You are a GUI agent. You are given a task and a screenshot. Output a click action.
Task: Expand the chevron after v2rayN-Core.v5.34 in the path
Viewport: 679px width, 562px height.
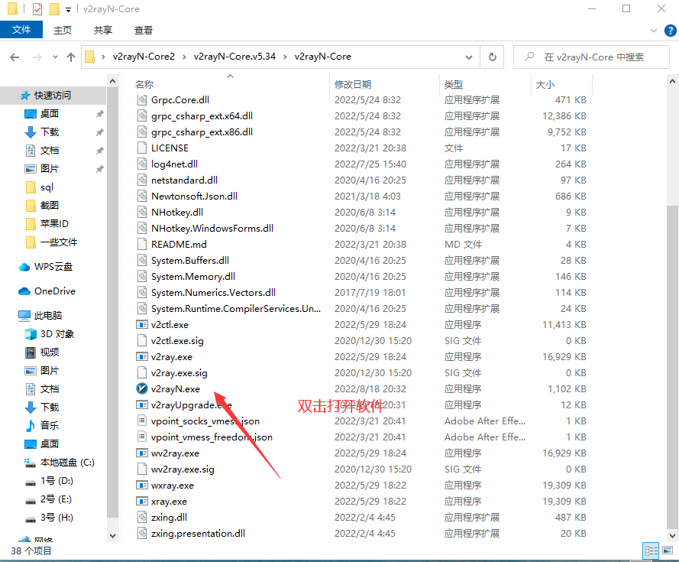click(x=285, y=57)
